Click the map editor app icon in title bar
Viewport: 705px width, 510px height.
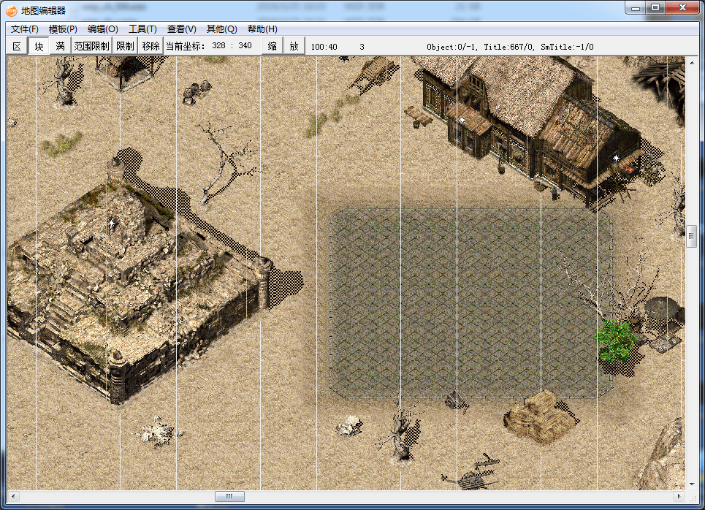[x=12, y=10]
